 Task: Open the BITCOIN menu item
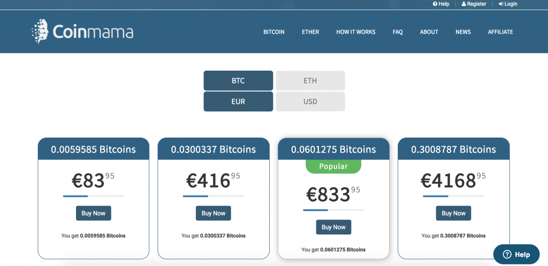point(274,32)
